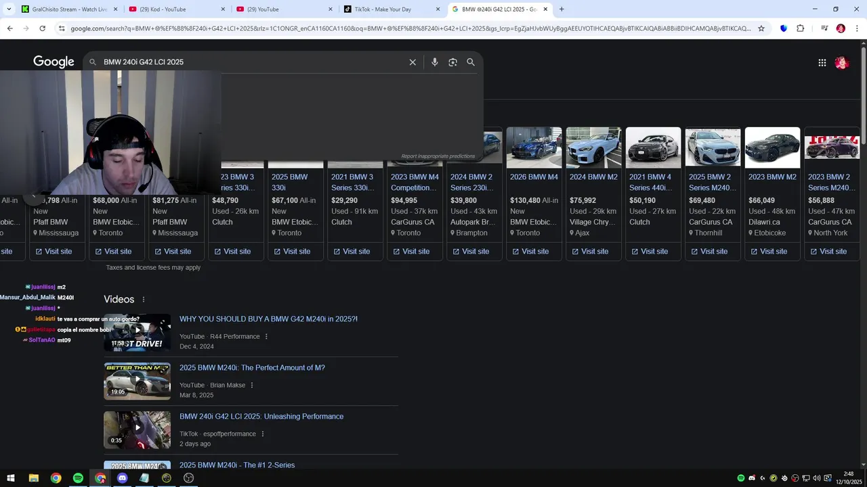The height and width of the screenshot is (487, 867).
Task: Open taskbar clock showing 2:48
Action: [x=849, y=478]
